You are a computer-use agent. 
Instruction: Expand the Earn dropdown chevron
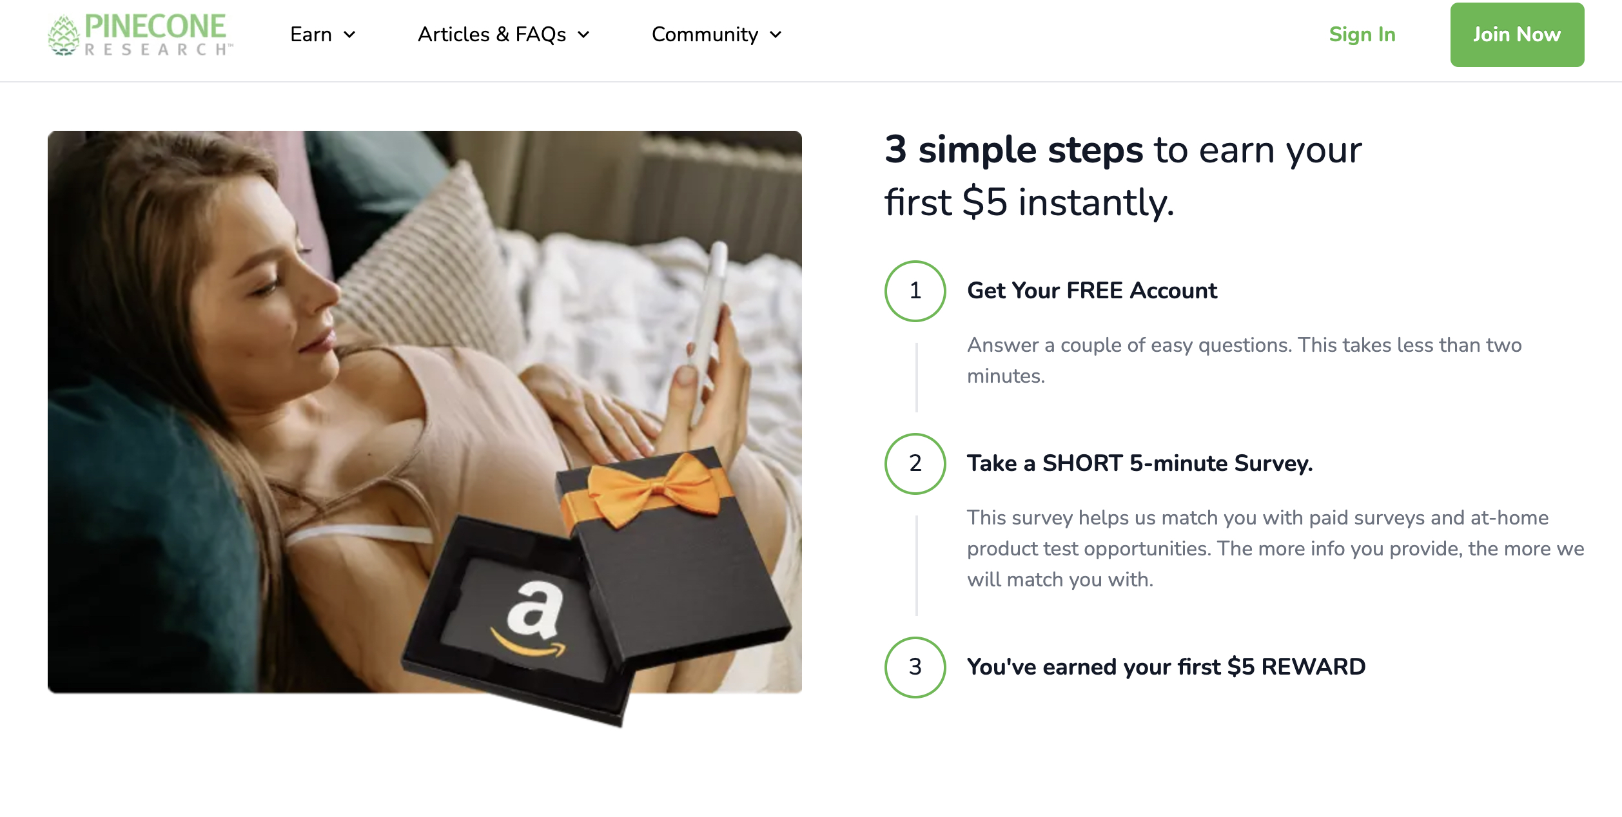tap(349, 35)
